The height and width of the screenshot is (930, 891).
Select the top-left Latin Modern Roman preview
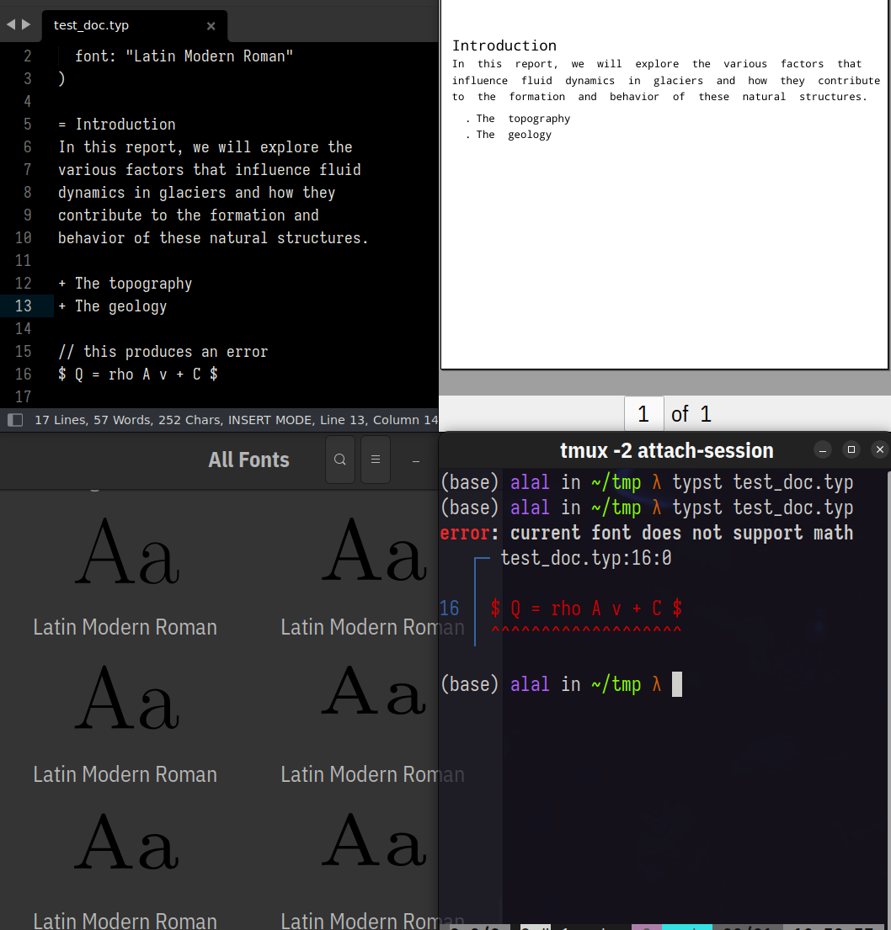pyautogui.click(x=125, y=552)
